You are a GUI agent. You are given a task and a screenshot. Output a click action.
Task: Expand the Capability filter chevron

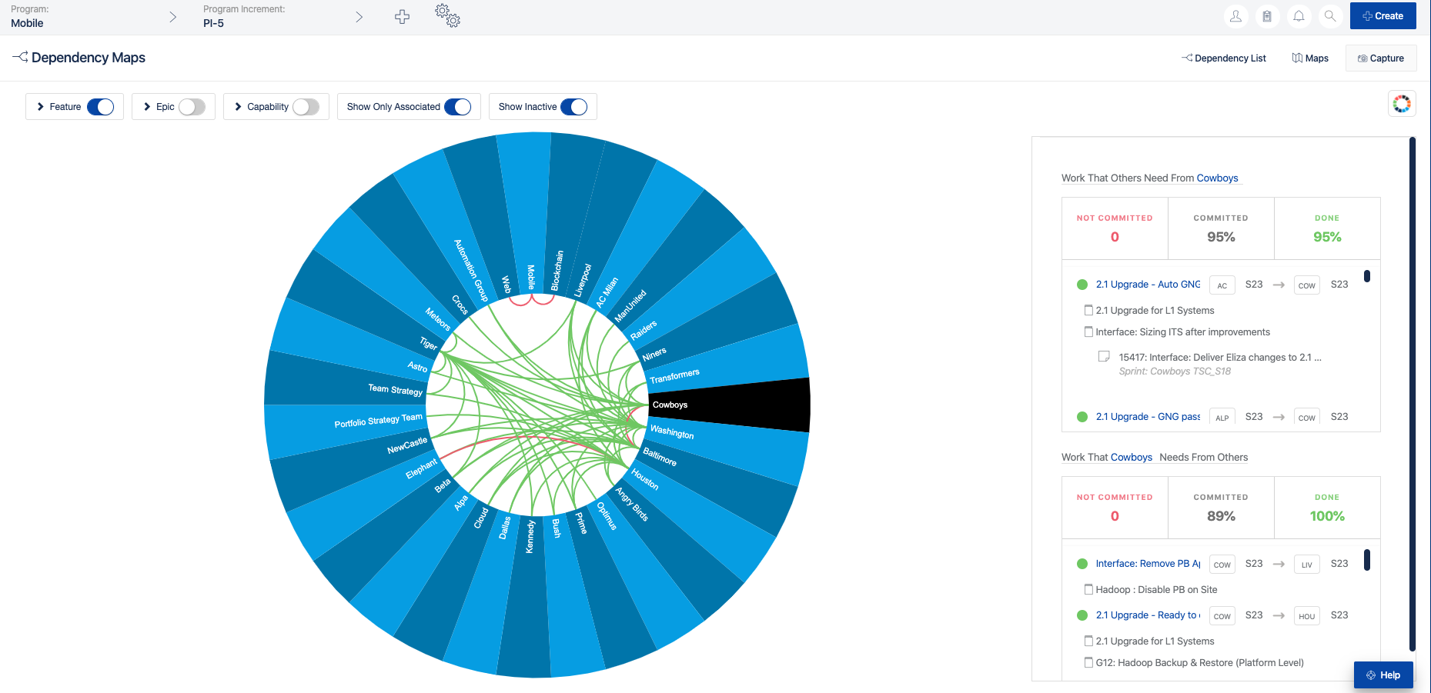point(239,107)
